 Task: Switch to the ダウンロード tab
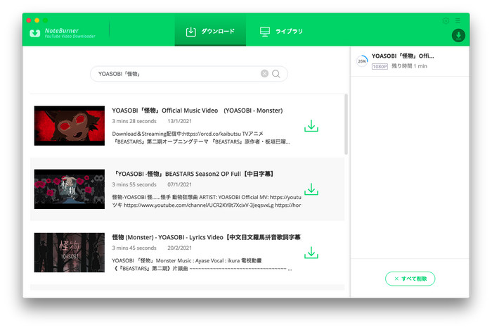[210, 31]
